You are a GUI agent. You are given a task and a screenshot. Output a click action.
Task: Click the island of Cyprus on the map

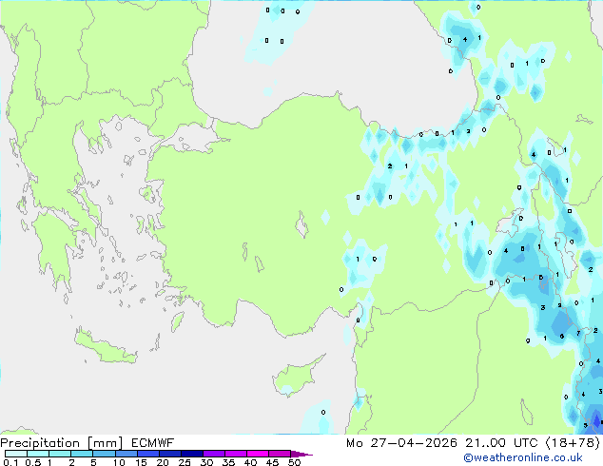296,376
